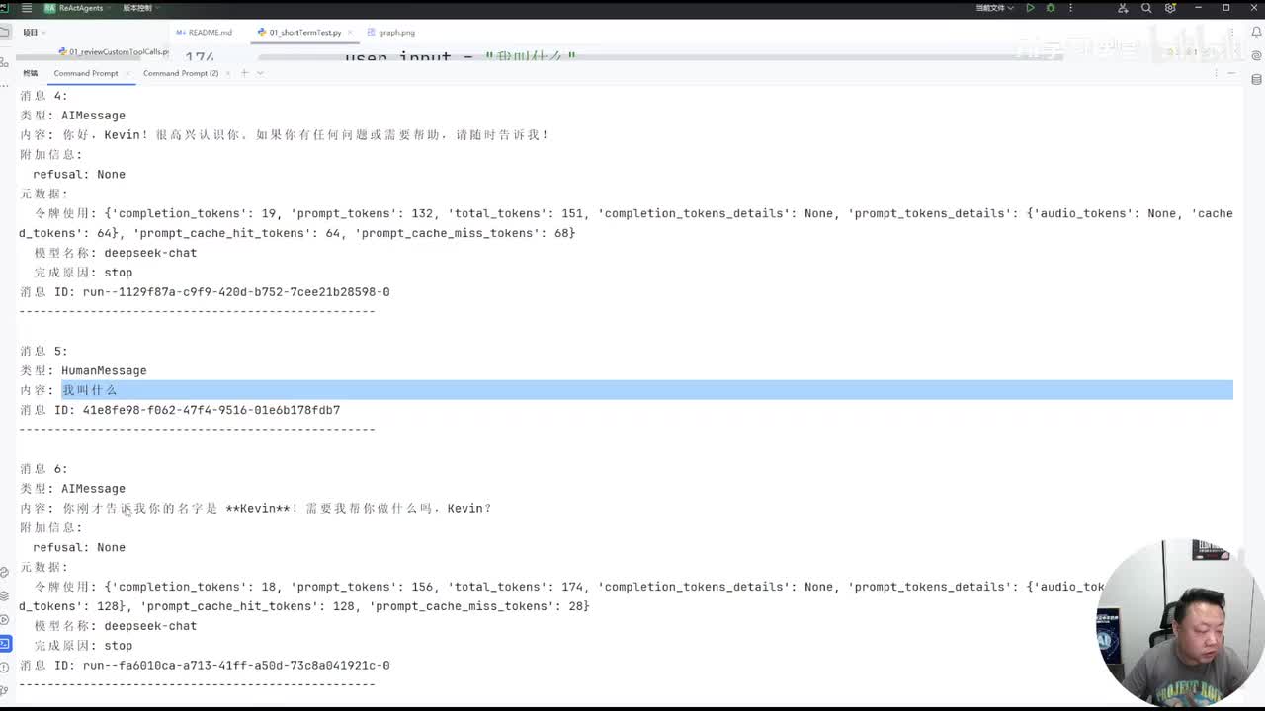Add a new terminal session with plus icon
This screenshot has height=711, width=1265.
pyautogui.click(x=244, y=73)
